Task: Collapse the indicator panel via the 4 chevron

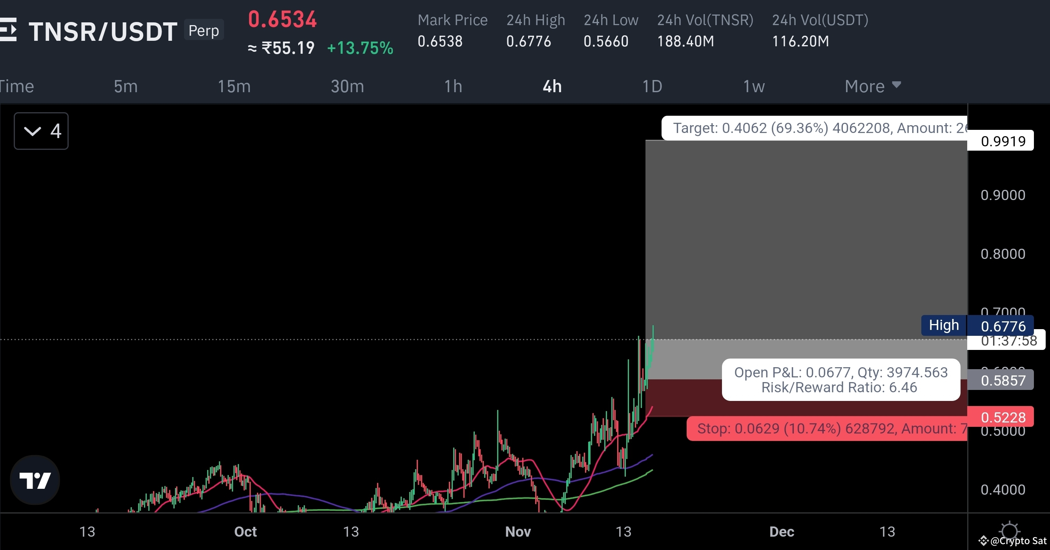Action: (41, 131)
